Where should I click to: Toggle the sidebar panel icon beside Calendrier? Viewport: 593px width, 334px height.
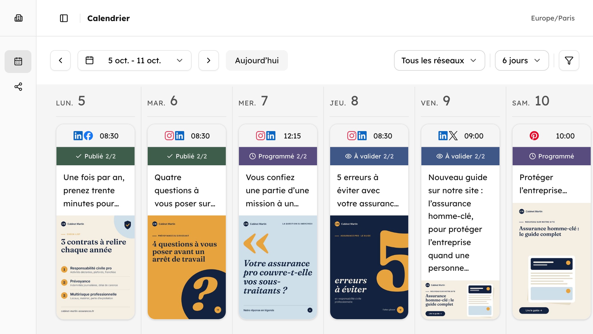(64, 18)
